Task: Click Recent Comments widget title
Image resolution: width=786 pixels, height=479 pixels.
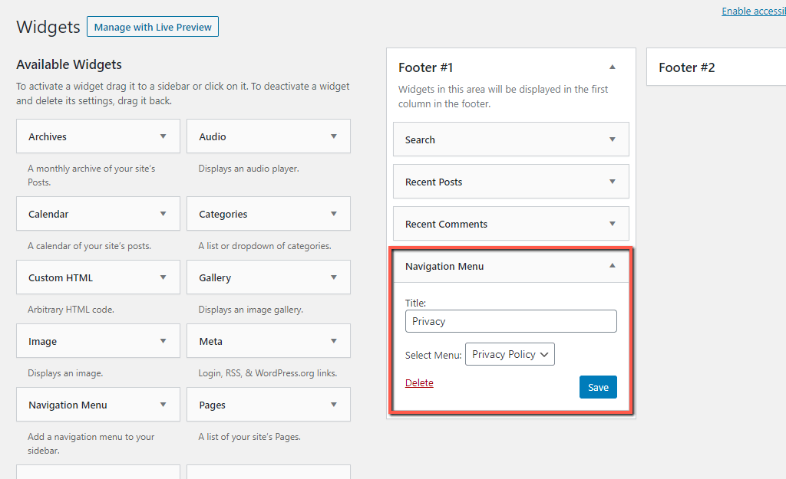Action: pyautogui.click(x=446, y=225)
